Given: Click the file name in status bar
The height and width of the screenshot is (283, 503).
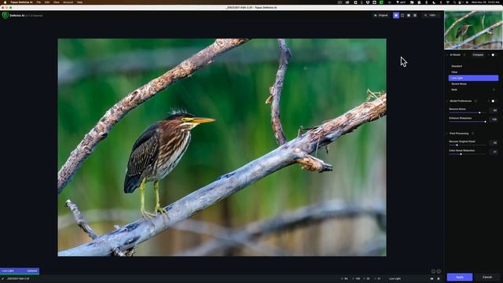Looking at the screenshot, I should (x=18, y=278).
